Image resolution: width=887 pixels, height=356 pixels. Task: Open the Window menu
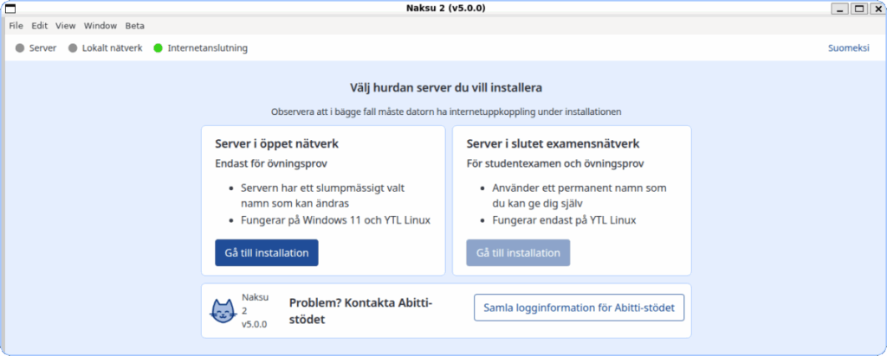click(100, 26)
